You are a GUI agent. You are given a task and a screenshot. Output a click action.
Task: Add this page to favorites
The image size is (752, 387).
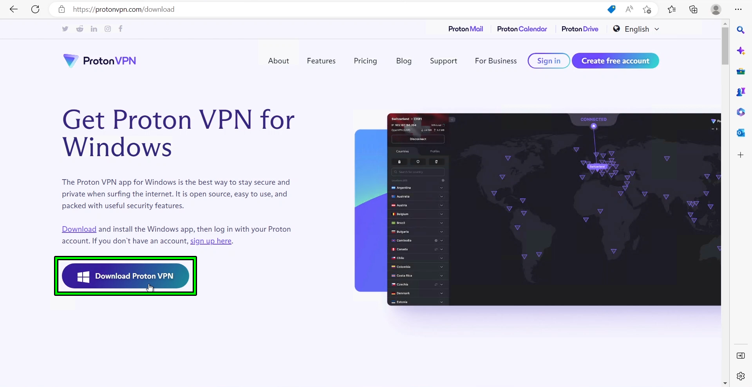647,9
